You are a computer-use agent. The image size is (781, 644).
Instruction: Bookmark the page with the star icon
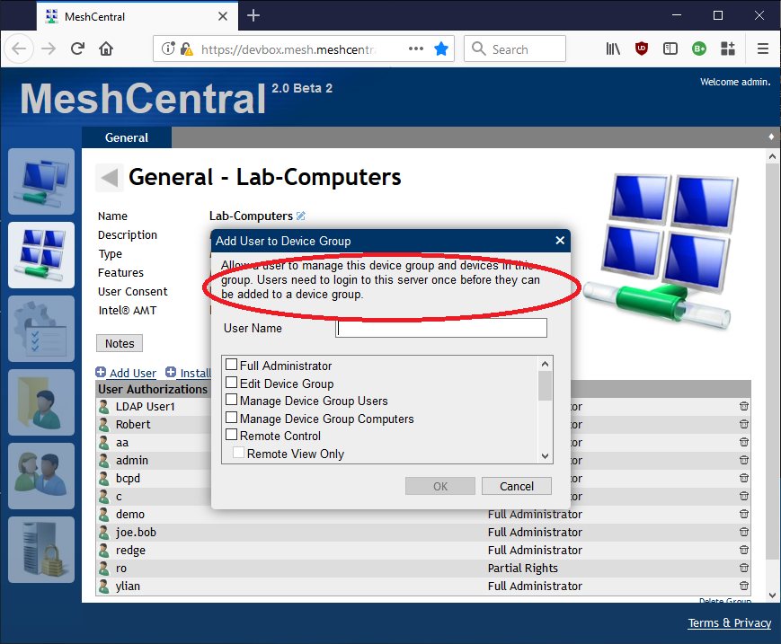441,49
